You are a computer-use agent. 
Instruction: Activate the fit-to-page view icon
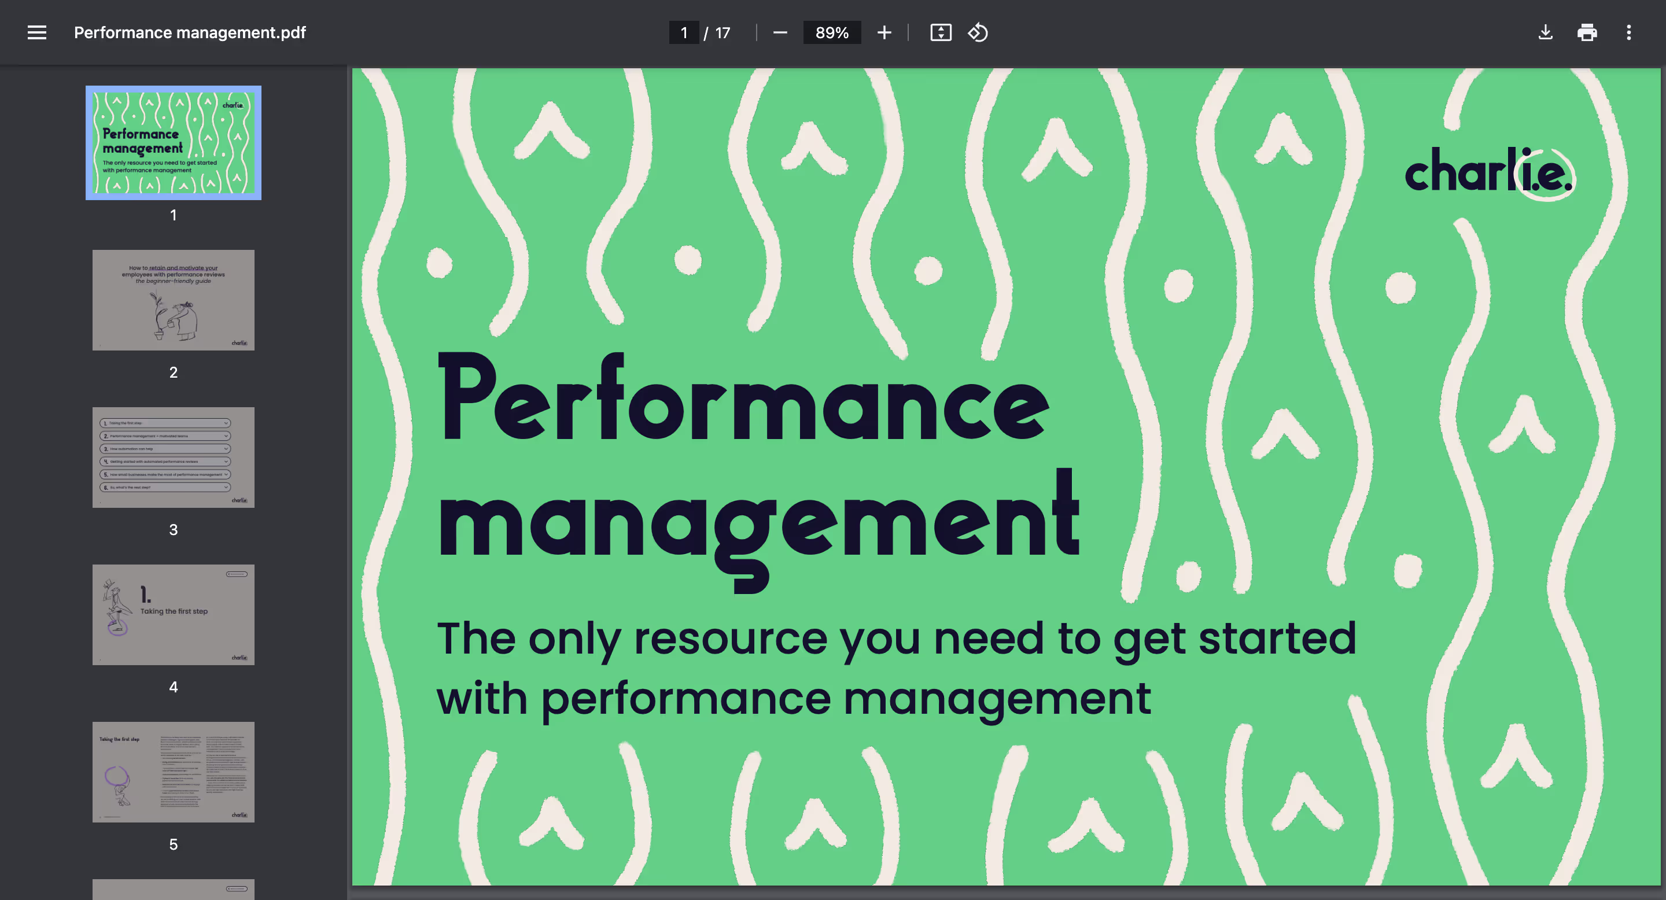(x=941, y=32)
